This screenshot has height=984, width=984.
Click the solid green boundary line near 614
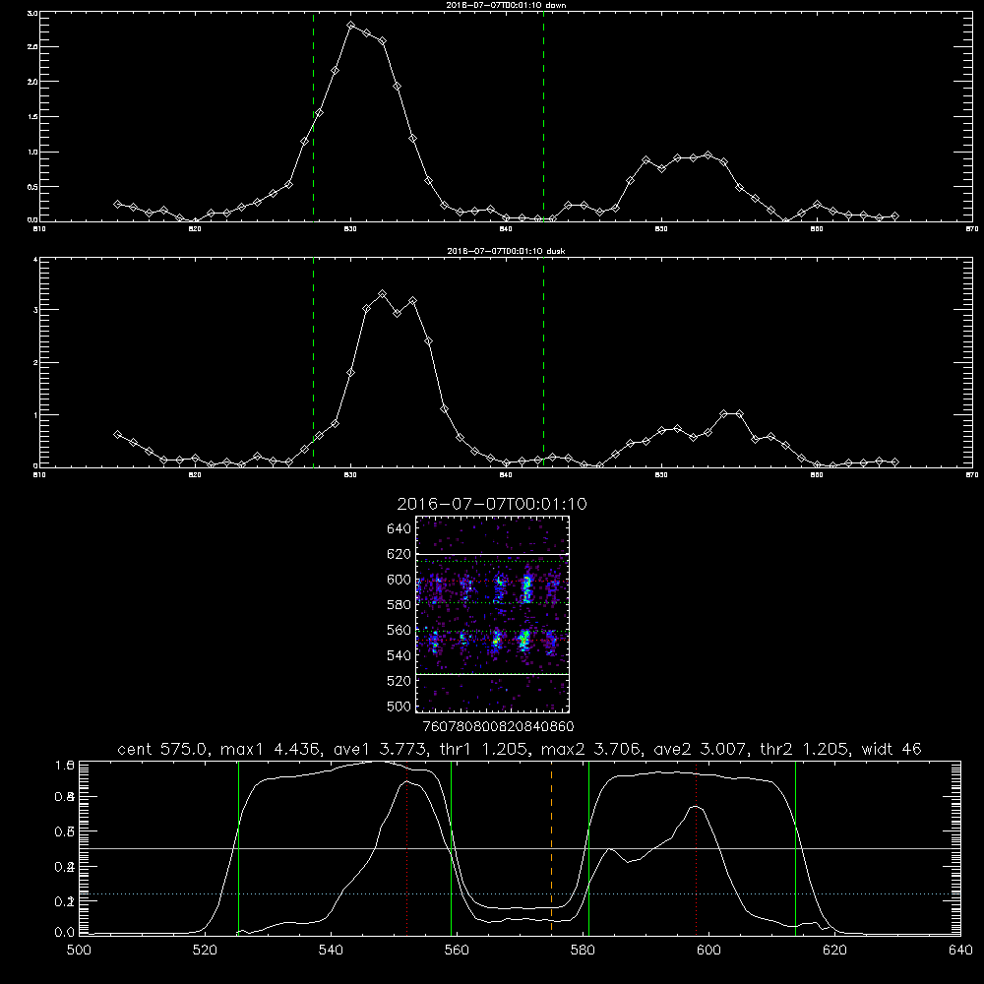(795, 847)
